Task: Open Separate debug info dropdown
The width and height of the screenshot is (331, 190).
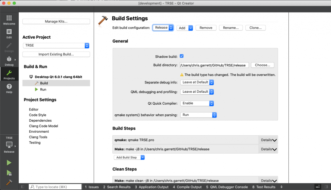Action: 197,82
